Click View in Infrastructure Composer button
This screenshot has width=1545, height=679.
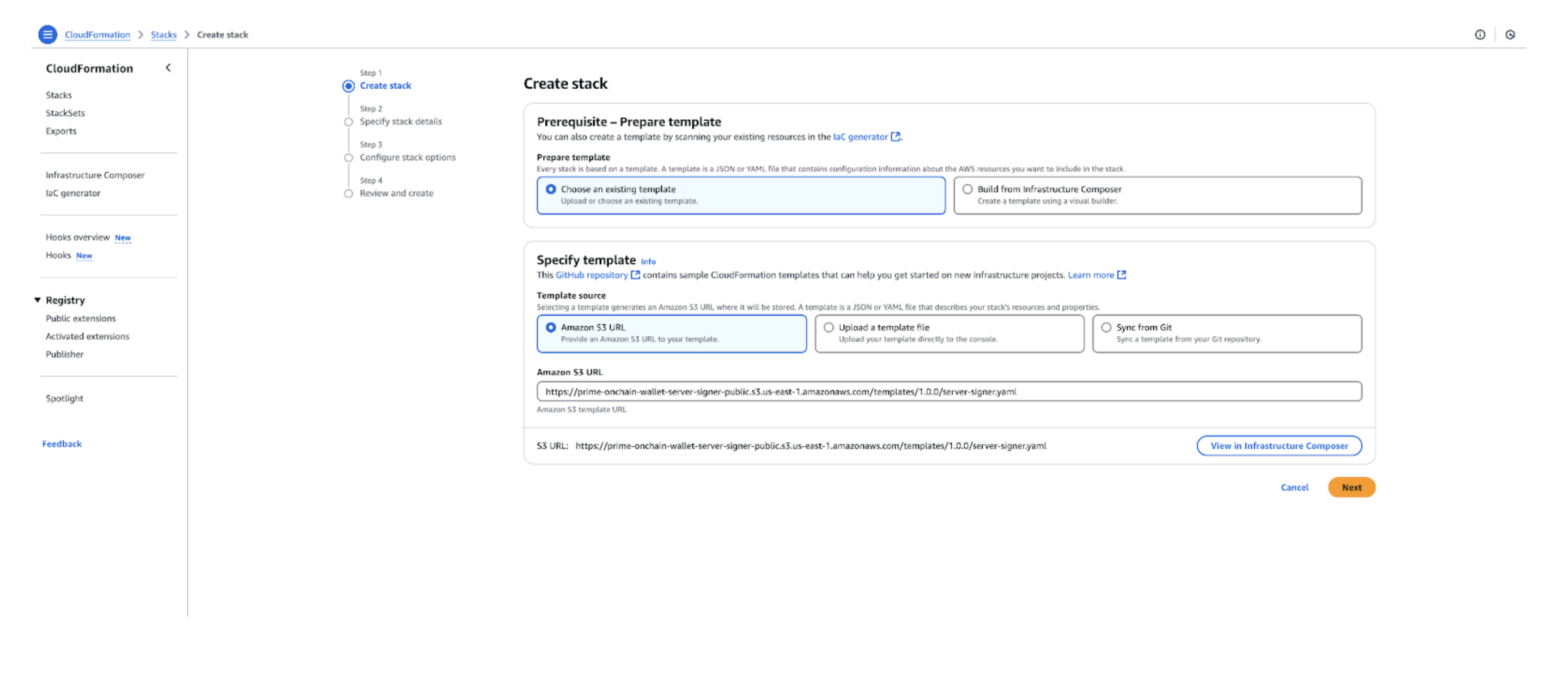pos(1279,446)
